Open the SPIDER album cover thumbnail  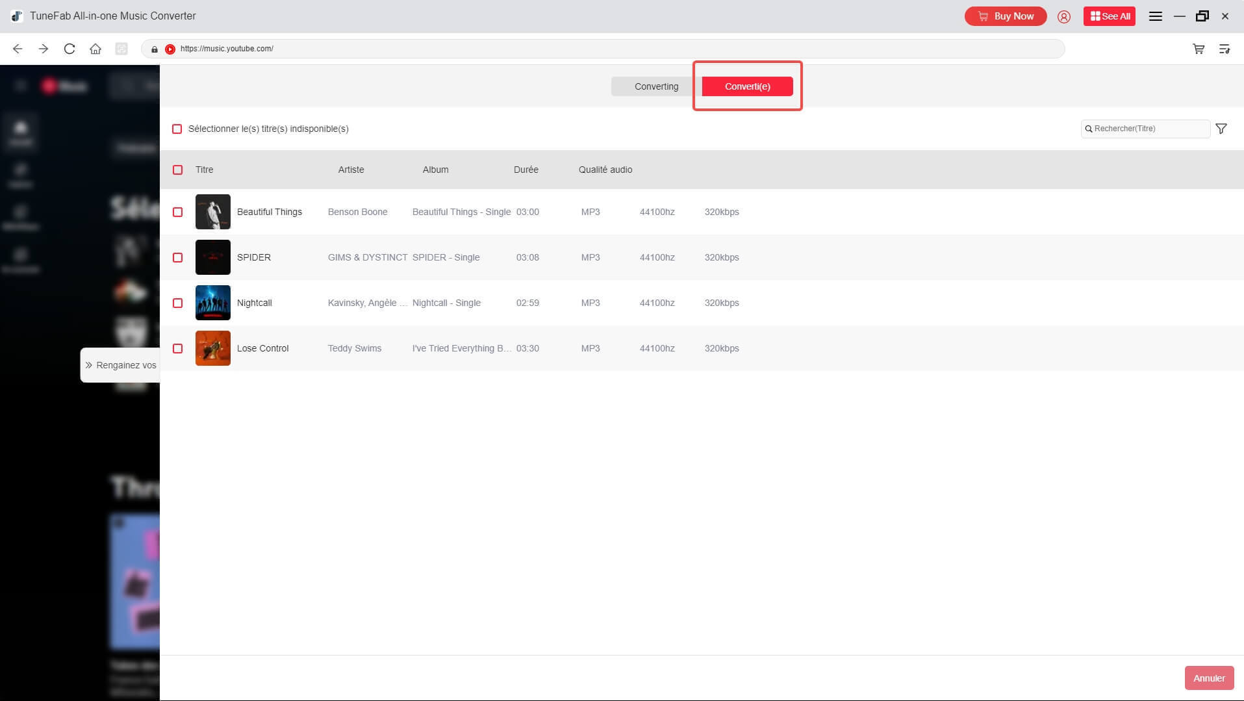[213, 257]
